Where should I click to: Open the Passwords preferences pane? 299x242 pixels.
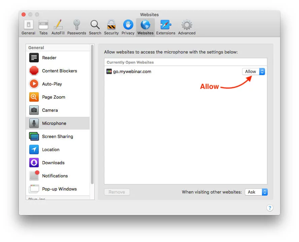(76, 27)
